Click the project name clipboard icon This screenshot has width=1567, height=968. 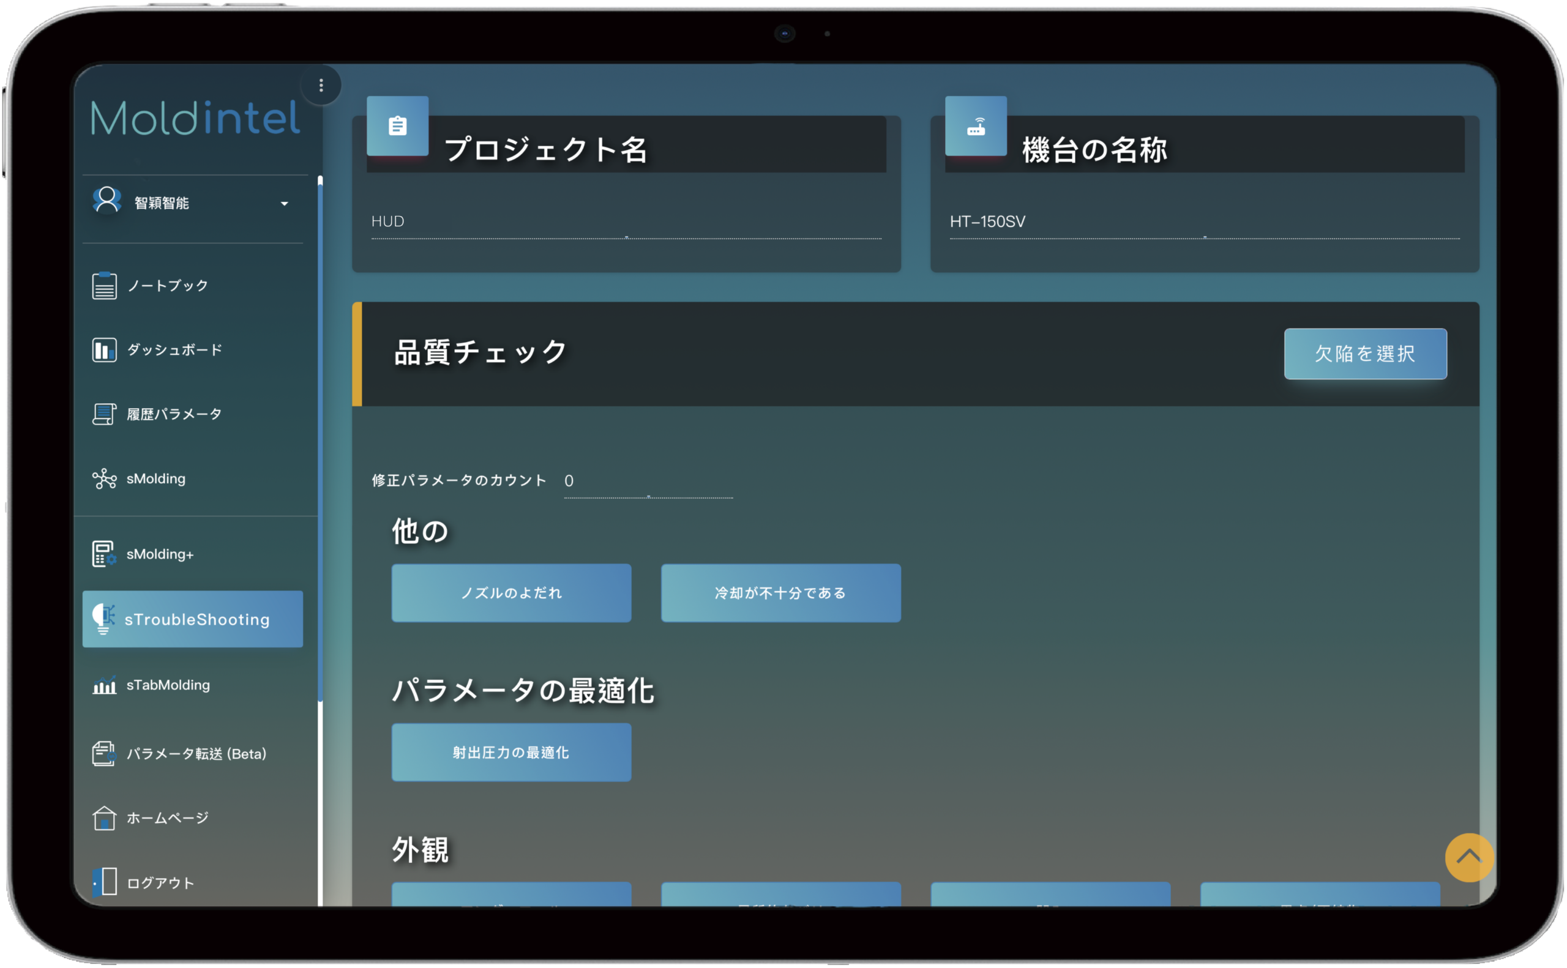click(x=398, y=126)
